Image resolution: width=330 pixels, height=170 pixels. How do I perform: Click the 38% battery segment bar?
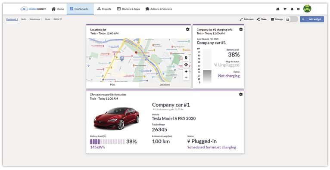(x=107, y=142)
